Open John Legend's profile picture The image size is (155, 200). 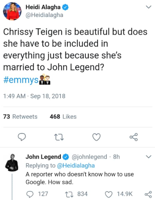12,162
